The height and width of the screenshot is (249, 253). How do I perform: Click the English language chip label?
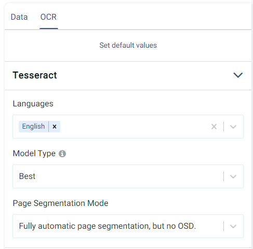click(33, 127)
